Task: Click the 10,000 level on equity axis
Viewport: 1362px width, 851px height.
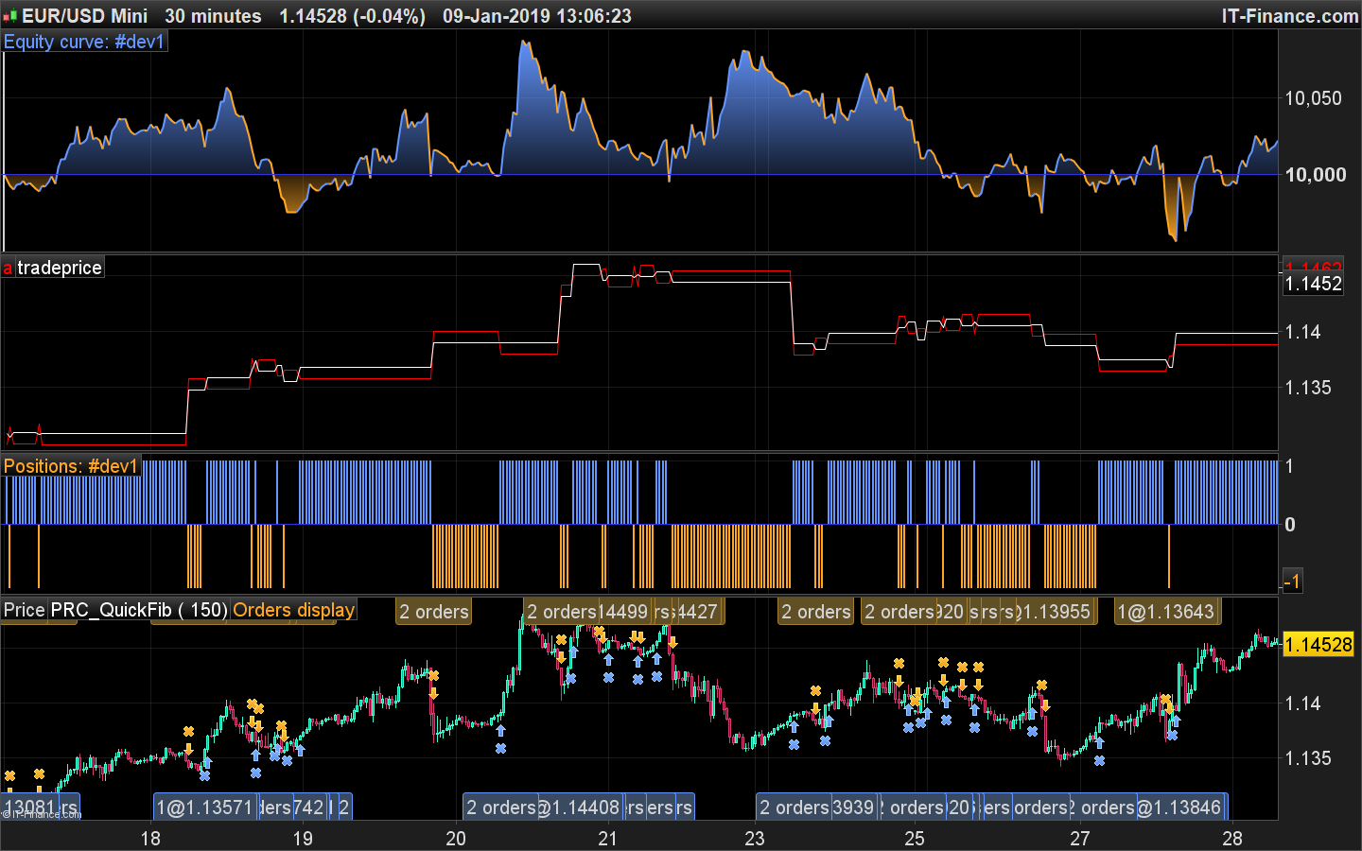Action: [1315, 175]
